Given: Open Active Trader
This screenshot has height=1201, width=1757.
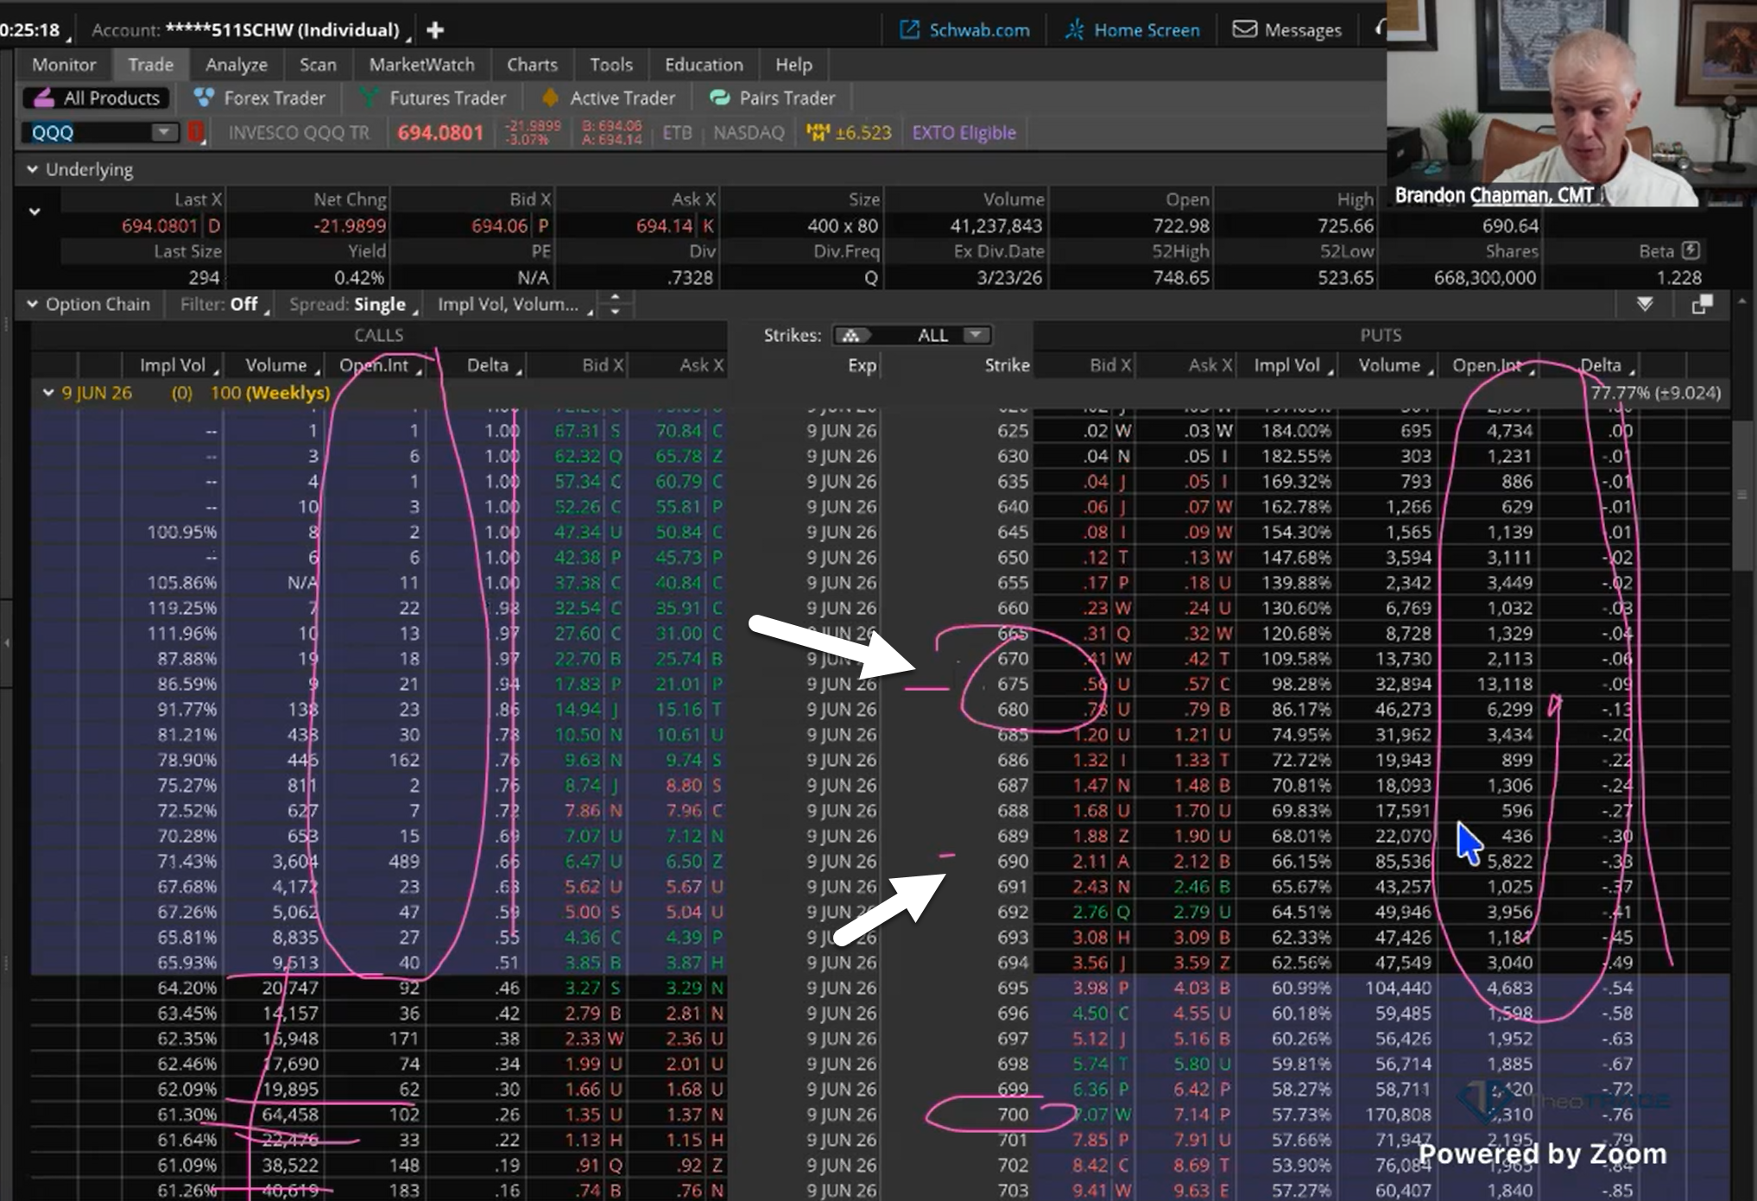Looking at the screenshot, I should point(609,98).
